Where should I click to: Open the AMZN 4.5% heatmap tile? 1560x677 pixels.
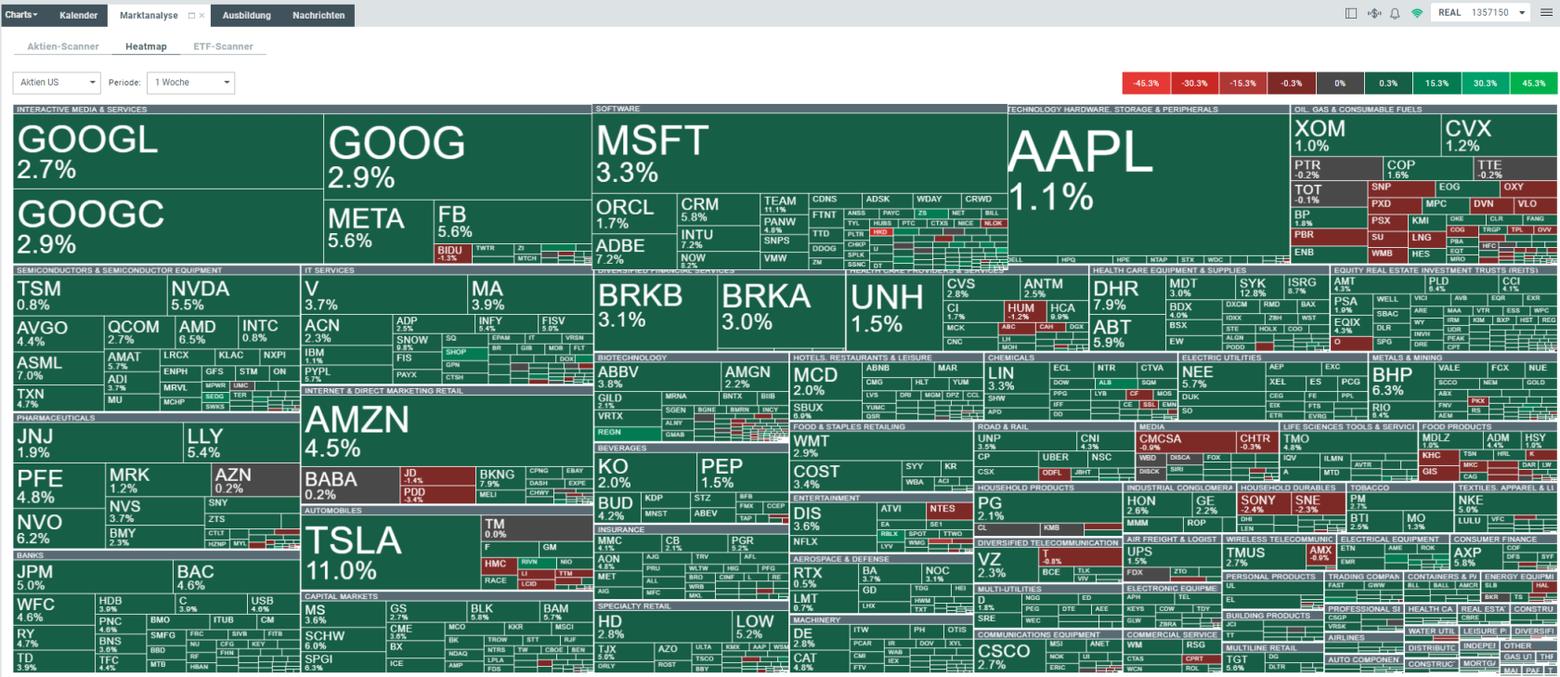[448, 430]
